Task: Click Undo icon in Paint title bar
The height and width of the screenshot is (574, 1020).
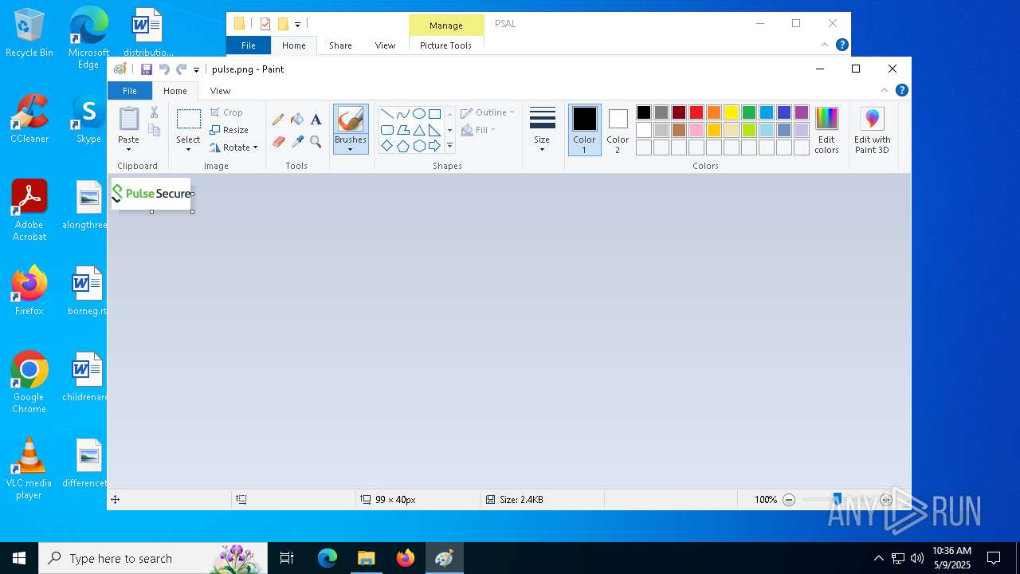Action: [164, 69]
